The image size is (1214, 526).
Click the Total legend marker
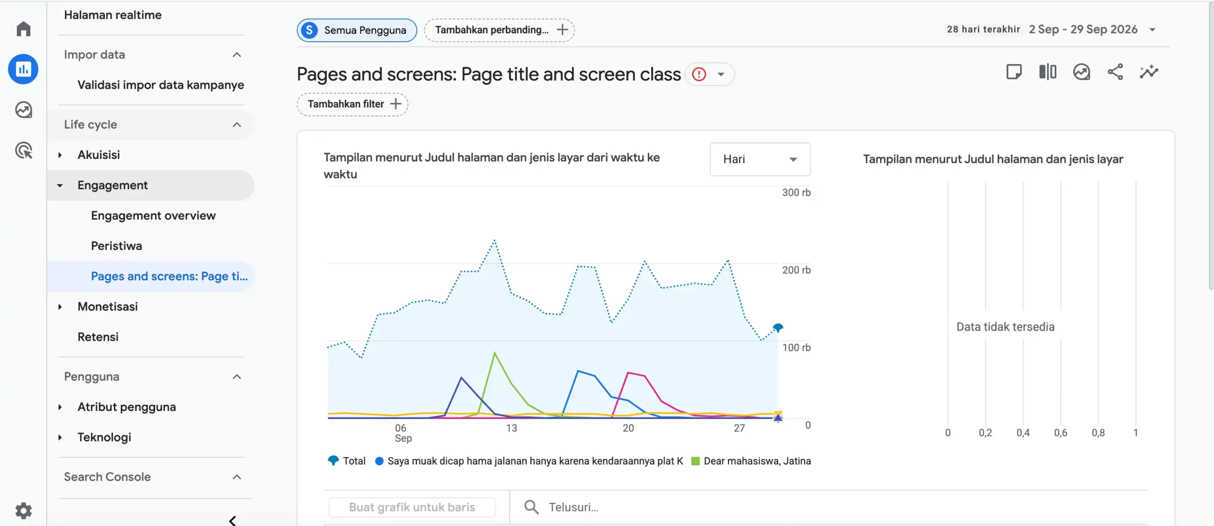[333, 461]
